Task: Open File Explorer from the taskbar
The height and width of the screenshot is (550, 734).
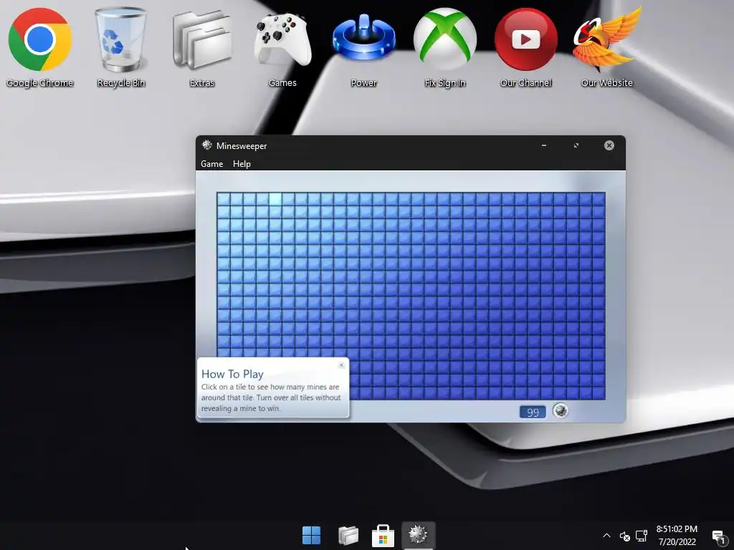Action: point(348,535)
